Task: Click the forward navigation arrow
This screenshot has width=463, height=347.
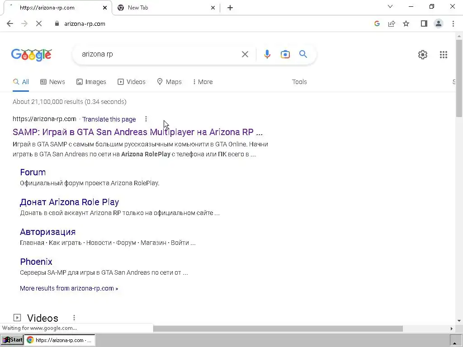Action: (24, 23)
